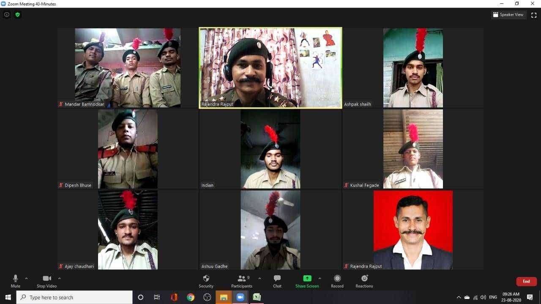This screenshot has height=304, width=541.
Task: Mute the microphone
Action: 15,281
